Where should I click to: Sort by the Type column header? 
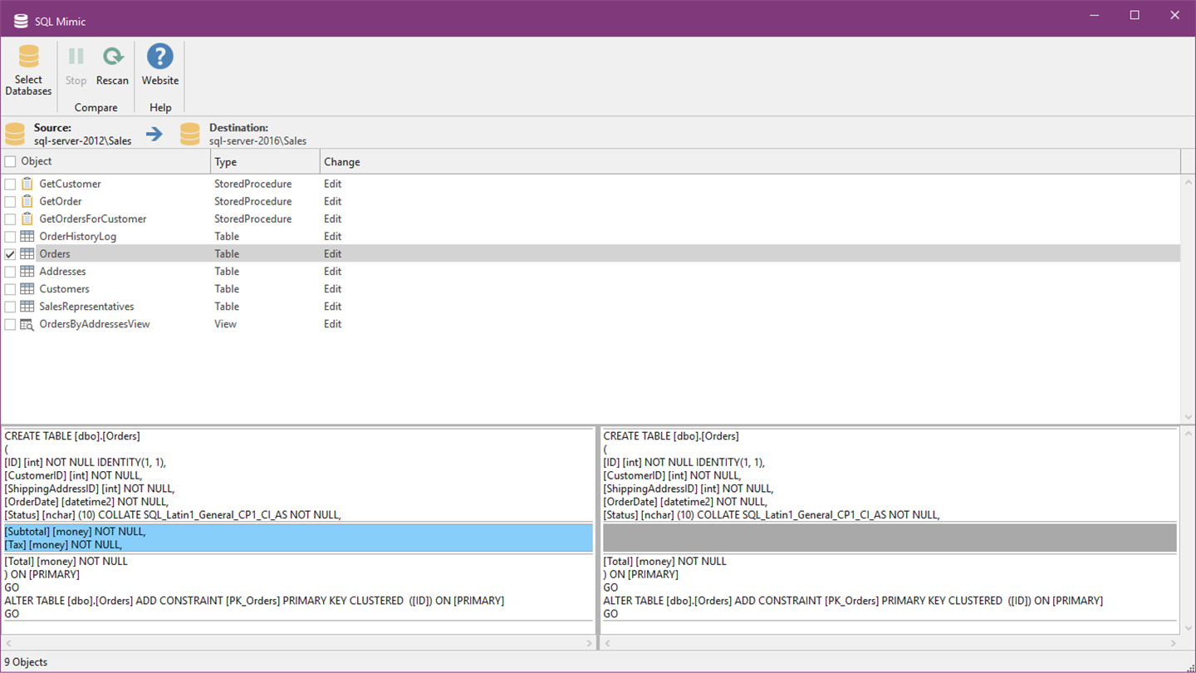[265, 162]
